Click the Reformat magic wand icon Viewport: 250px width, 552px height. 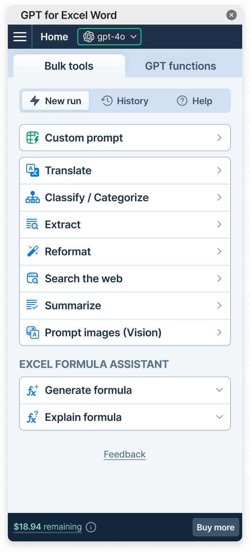click(x=33, y=252)
